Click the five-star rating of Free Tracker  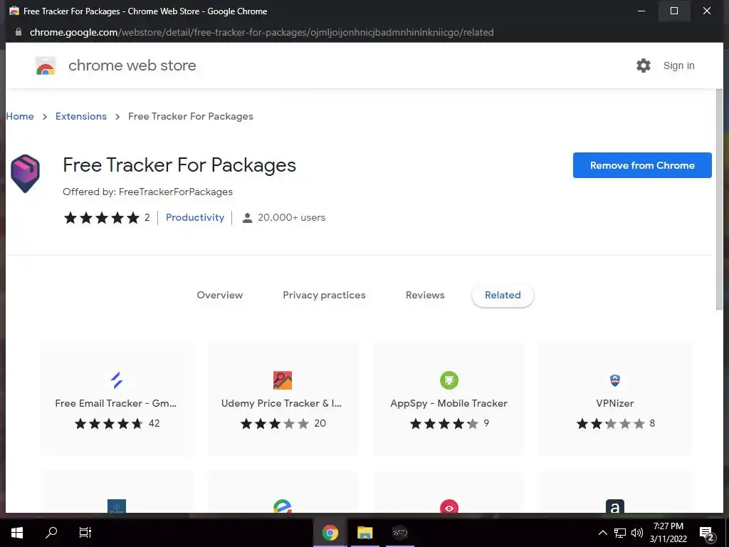coord(102,218)
